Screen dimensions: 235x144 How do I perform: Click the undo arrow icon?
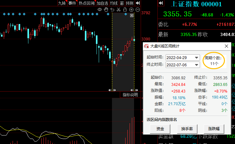[x=112, y=10]
